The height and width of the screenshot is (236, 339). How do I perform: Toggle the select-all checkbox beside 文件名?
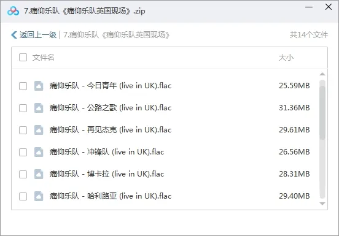click(23, 58)
